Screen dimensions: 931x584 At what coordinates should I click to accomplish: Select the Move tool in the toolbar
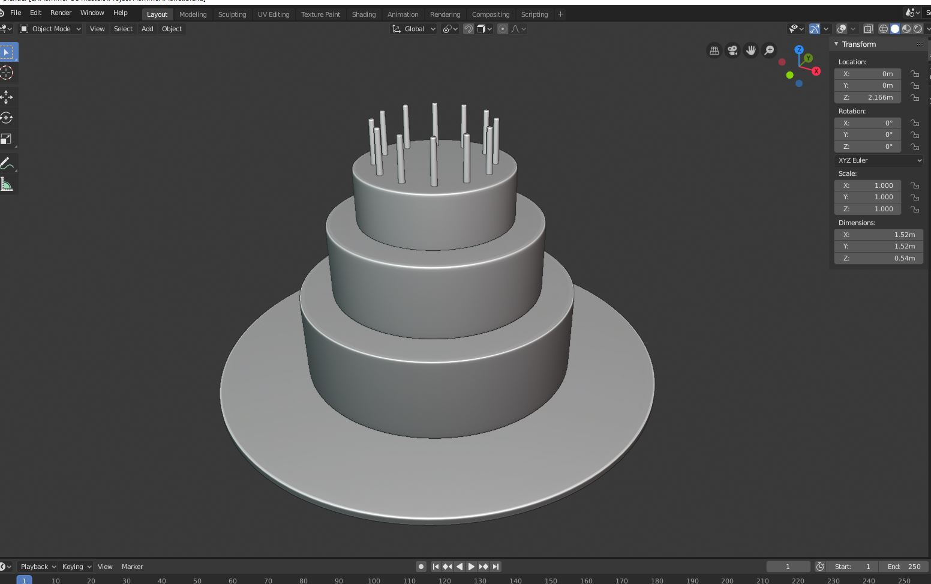(8, 97)
